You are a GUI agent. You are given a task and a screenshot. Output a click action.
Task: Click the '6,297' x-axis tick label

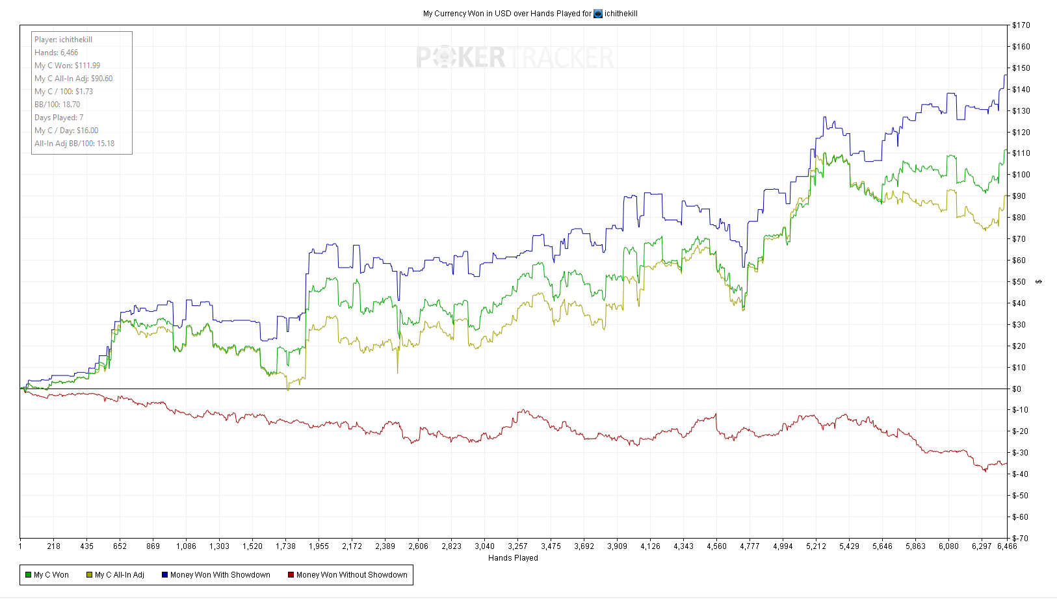(x=982, y=546)
